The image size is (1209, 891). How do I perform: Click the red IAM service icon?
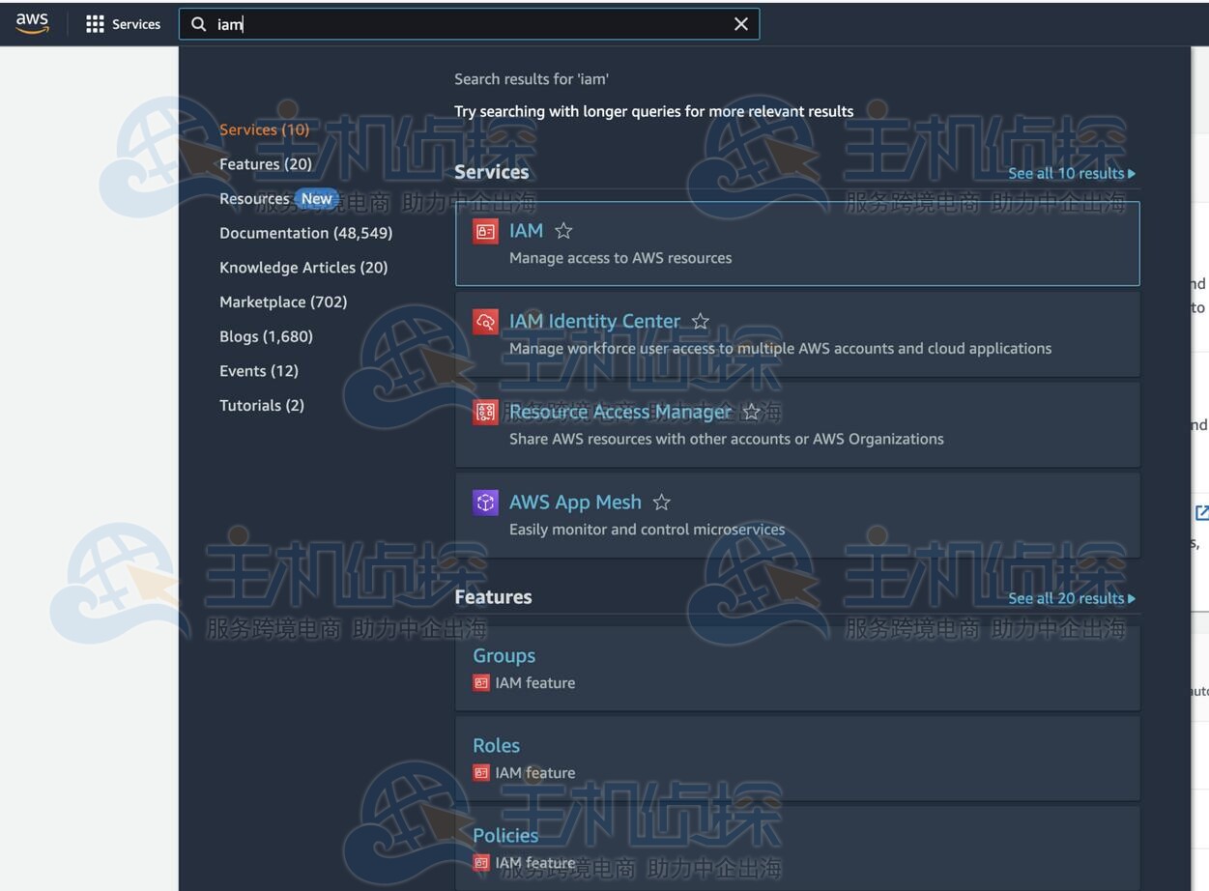pyautogui.click(x=485, y=232)
